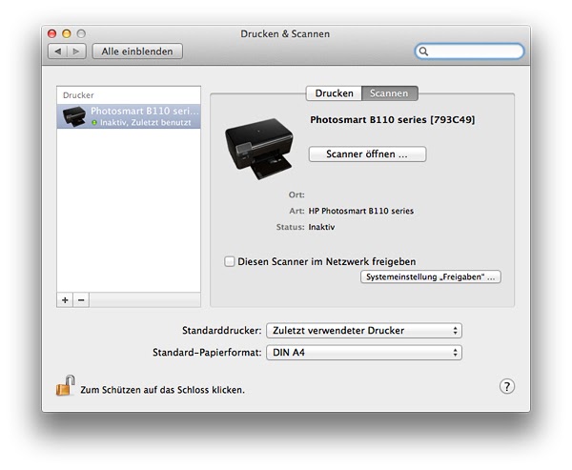The image size is (572, 470).
Task: Open the Standarddrucker dropdown
Action: [x=364, y=331]
